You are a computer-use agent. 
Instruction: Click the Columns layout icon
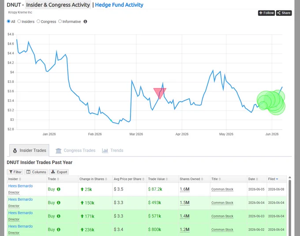tap(28, 172)
